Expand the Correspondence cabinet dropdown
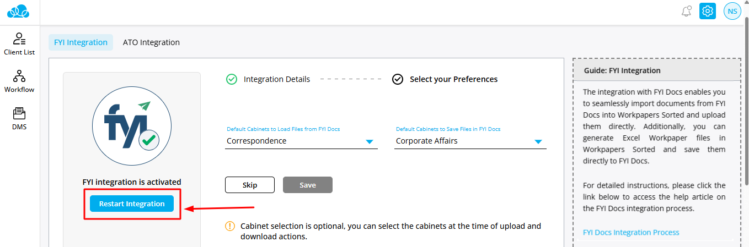The width and height of the screenshot is (749, 247). tap(370, 142)
